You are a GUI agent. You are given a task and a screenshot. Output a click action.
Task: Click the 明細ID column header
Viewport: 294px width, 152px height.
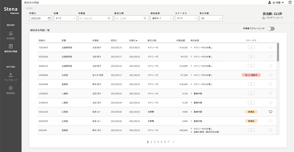pos(42,40)
